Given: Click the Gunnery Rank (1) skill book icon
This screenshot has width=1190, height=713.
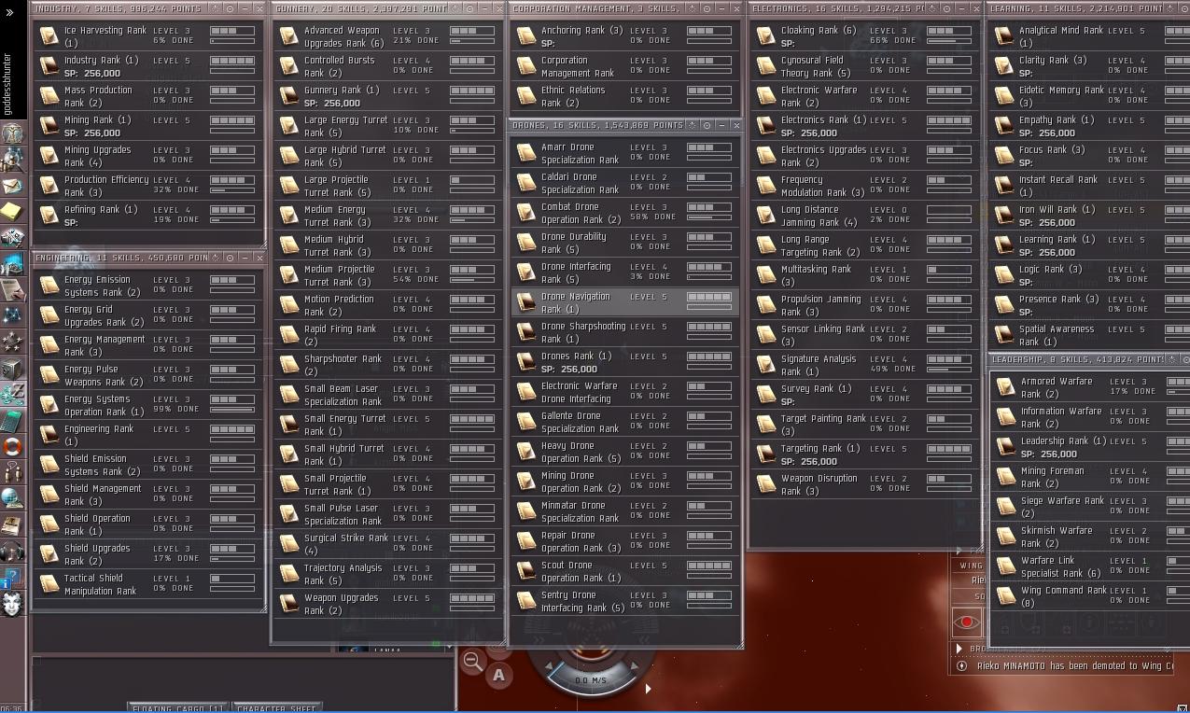Looking at the screenshot, I should click(x=288, y=96).
